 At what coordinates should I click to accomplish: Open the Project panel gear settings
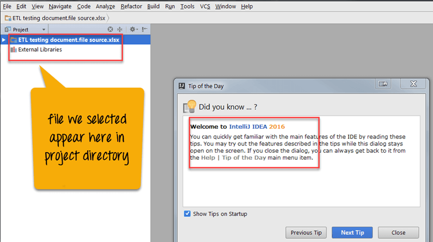pos(133,29)
